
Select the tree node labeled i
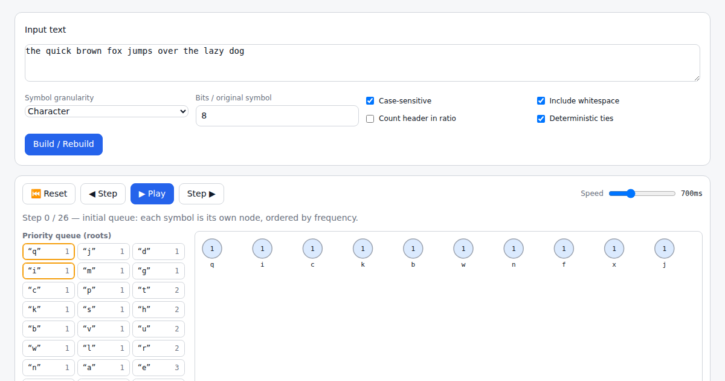pyautogui.click(x=262, y=249)
